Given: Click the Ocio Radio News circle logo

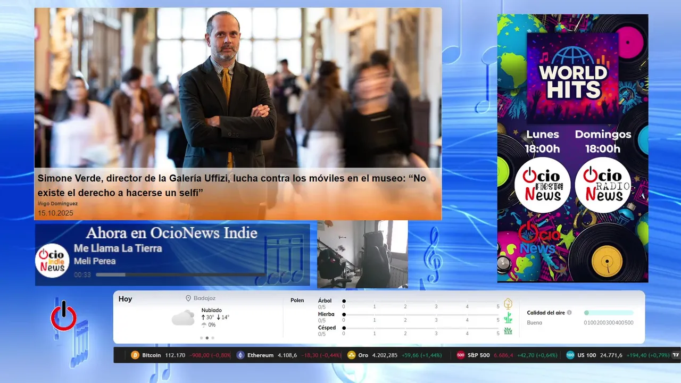Looking at the screenshot, I should pyautogui.click(x=603, y=185).
